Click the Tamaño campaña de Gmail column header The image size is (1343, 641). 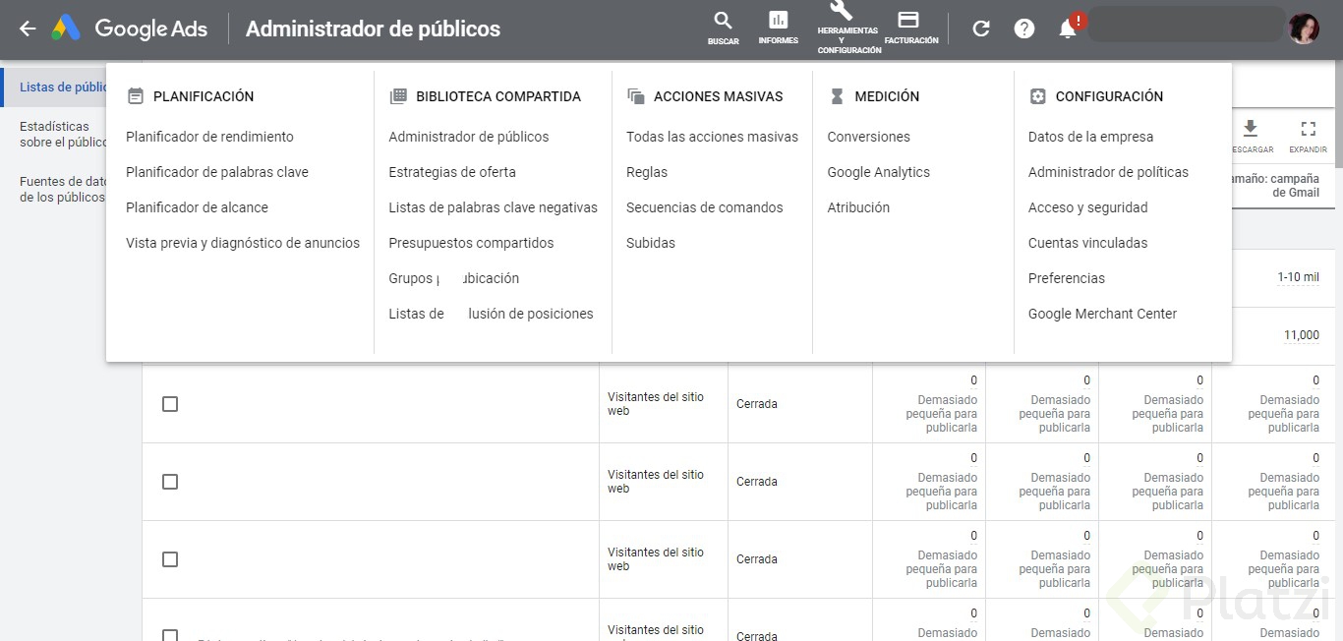(1276, 186)
